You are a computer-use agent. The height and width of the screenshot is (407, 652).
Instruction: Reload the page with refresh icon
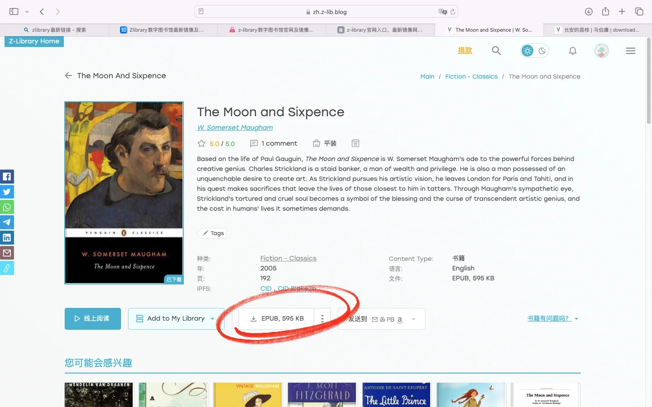pos(453,12)
